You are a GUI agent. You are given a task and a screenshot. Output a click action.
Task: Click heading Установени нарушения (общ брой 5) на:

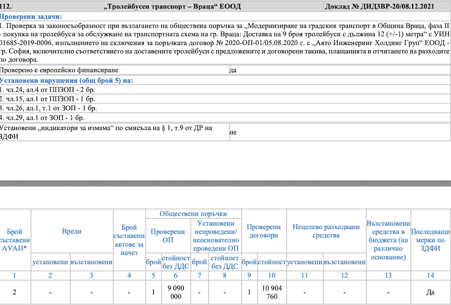click(x=67, y=80)
